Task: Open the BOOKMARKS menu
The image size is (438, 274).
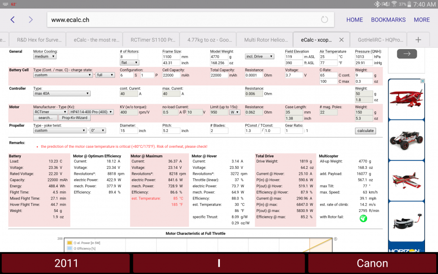Action: [x=388, y=20]
